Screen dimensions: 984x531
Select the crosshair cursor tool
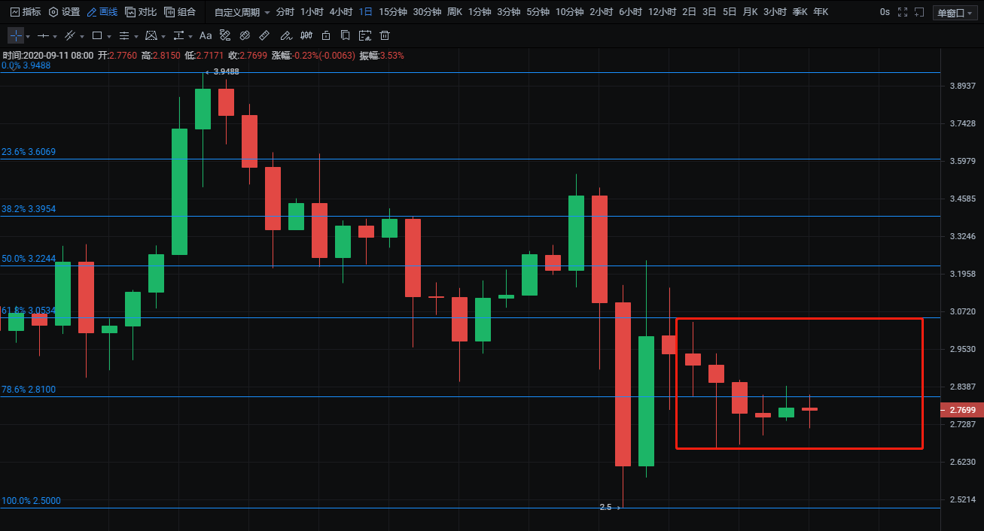click(x=16, y=35)
